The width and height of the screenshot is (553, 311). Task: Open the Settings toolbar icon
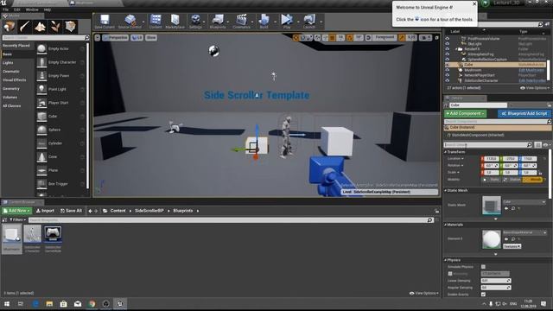pyautogui.click(x=195, y=22)
